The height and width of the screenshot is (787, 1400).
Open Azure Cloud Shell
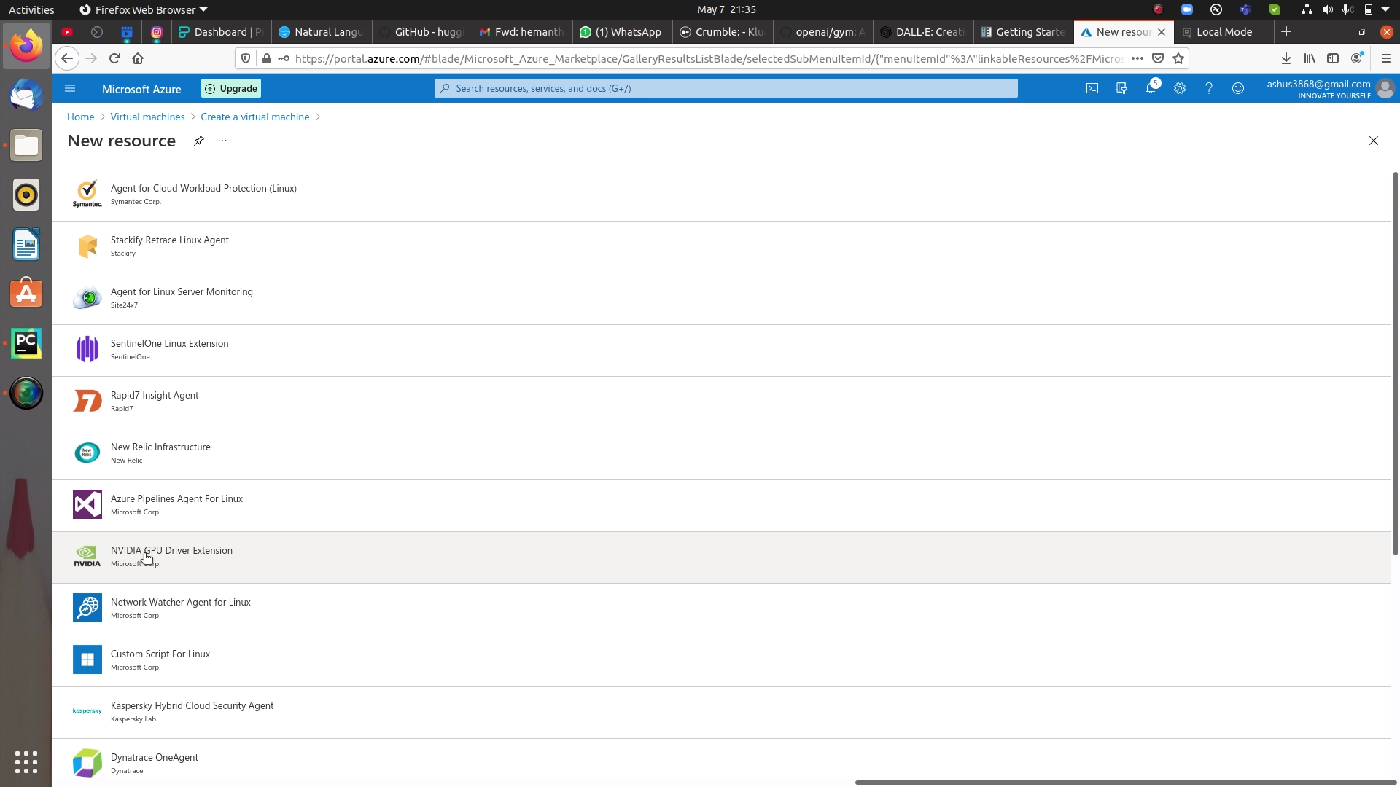[1092, 88]
